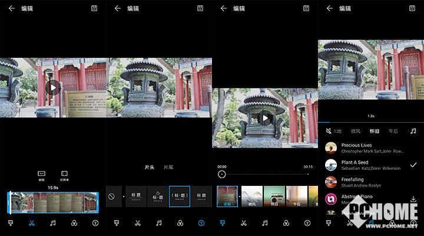Select the 标题 template with cup icon
Screen dimensions: 424x236
(158, 196)
